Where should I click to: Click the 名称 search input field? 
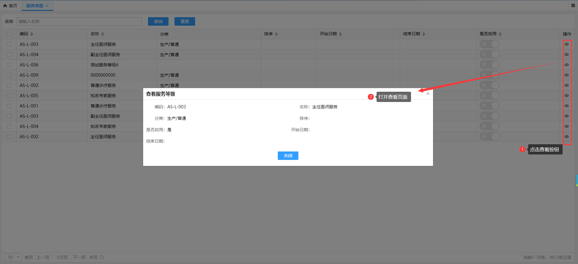pyautogui.click(x=79, y=21)
